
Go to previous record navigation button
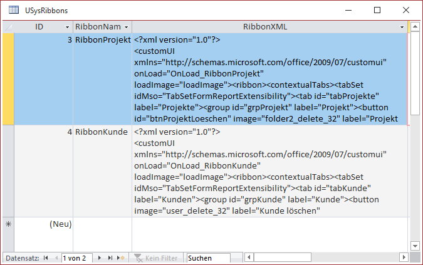point(56,258)
